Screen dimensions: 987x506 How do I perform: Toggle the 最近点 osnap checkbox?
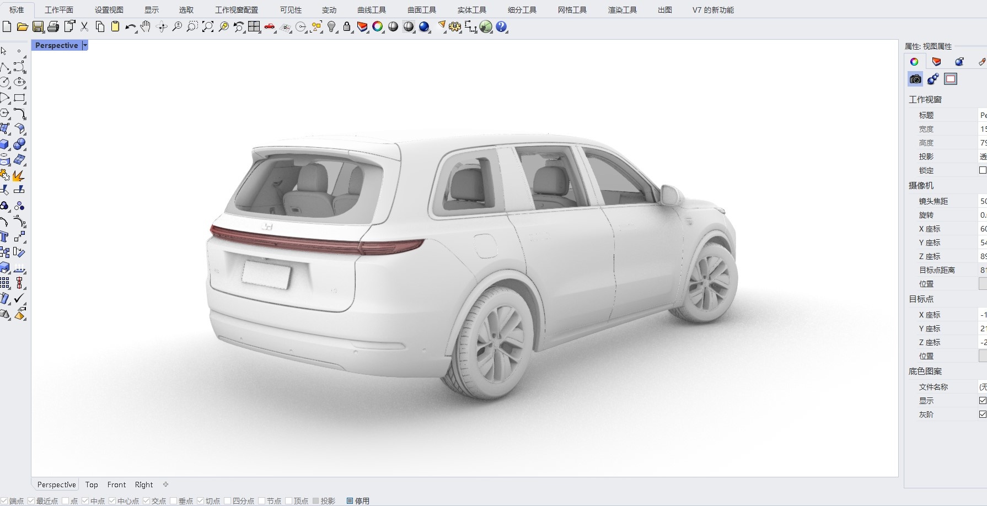[x=31, y=501]
